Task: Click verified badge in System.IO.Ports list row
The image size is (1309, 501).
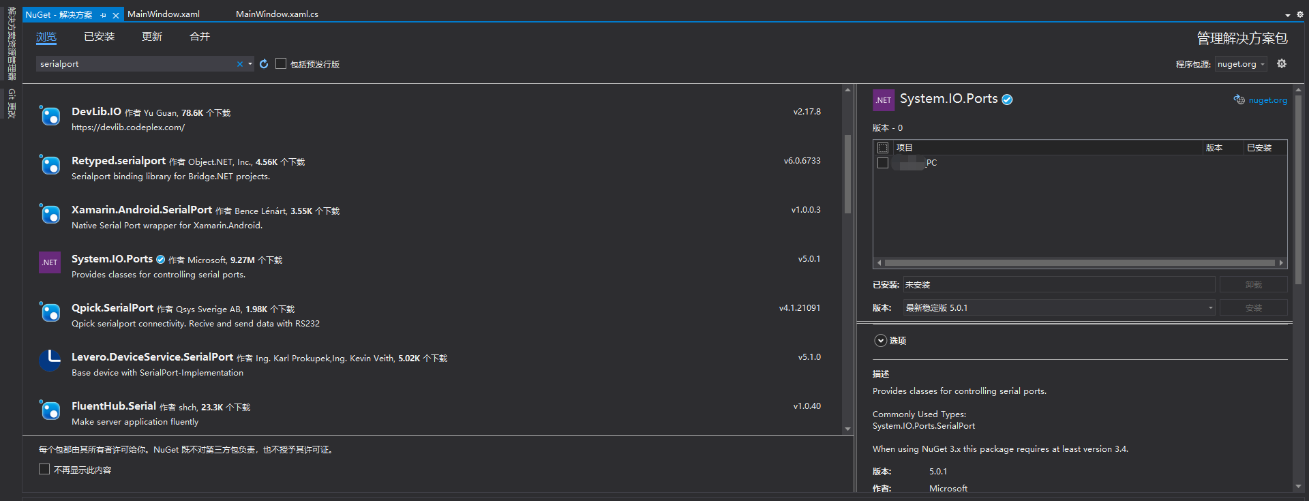Action: click(x=161, y=259)
